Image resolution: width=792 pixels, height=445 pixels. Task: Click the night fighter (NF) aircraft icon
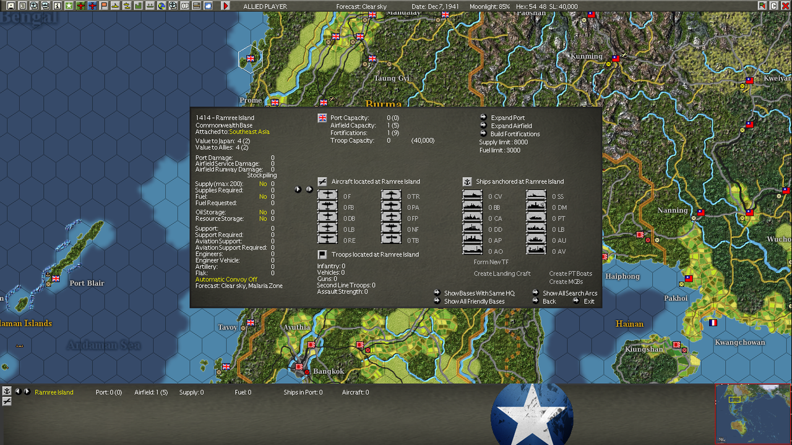(x=391, y=229)
